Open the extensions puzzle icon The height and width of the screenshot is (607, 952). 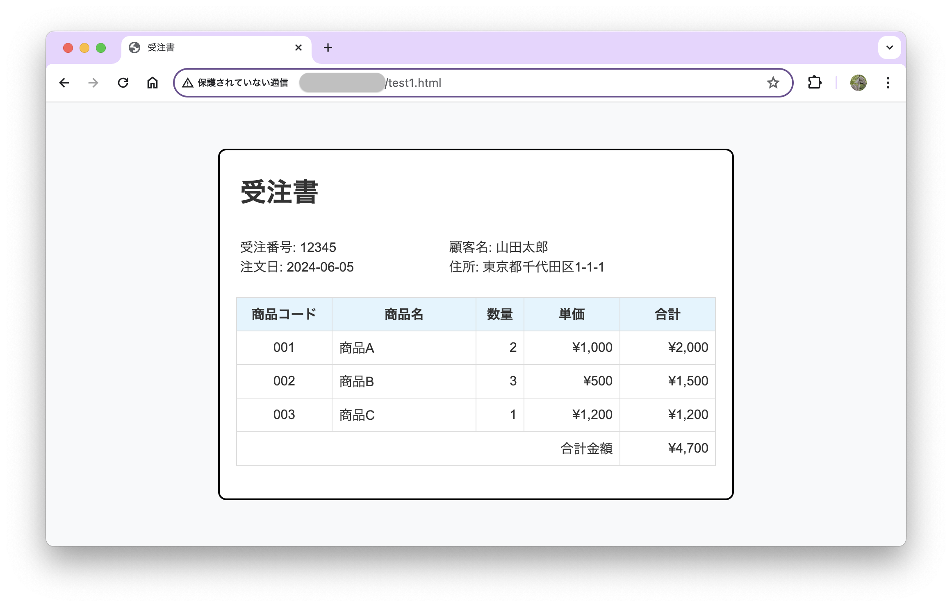tap(814, 83)
